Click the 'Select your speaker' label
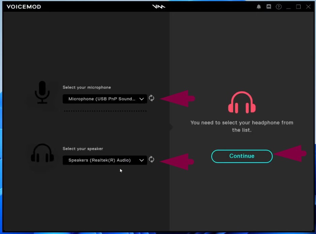 pos(83,148)
